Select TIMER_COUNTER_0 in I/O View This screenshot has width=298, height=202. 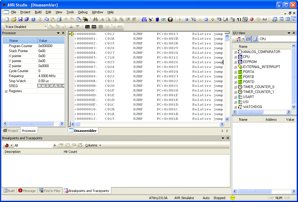click(258, 87)
